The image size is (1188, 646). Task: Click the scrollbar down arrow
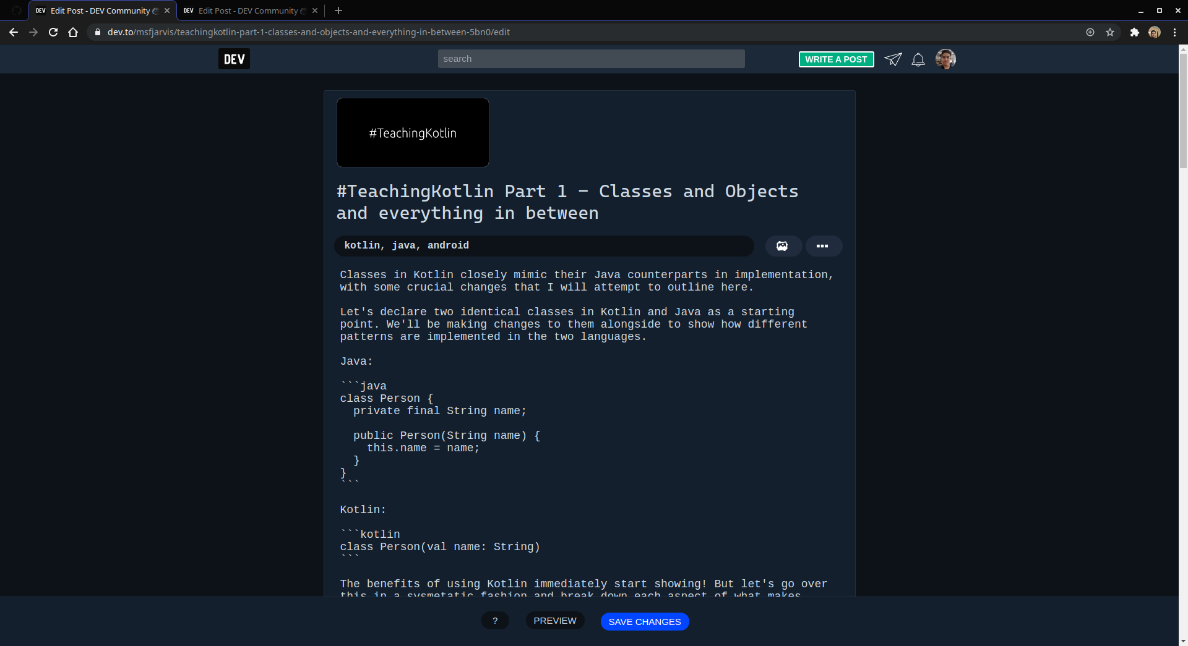[x=1183, y=641]
